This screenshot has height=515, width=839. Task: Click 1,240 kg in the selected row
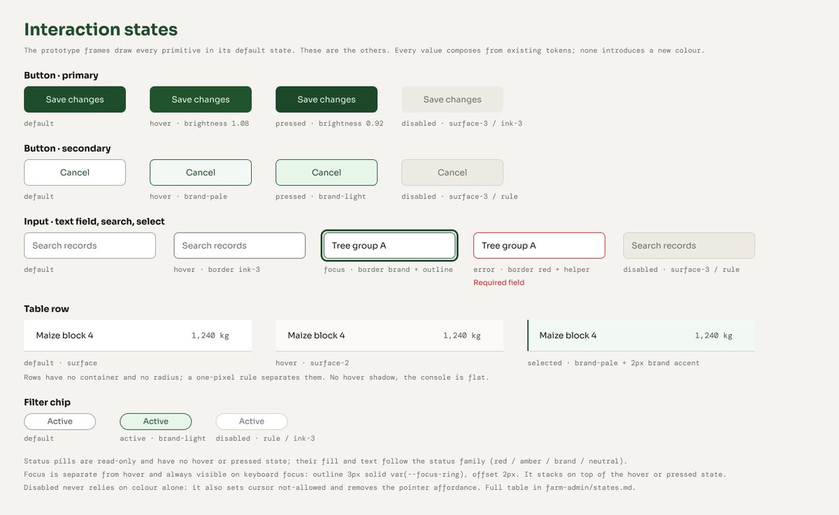tap(714, 335)
